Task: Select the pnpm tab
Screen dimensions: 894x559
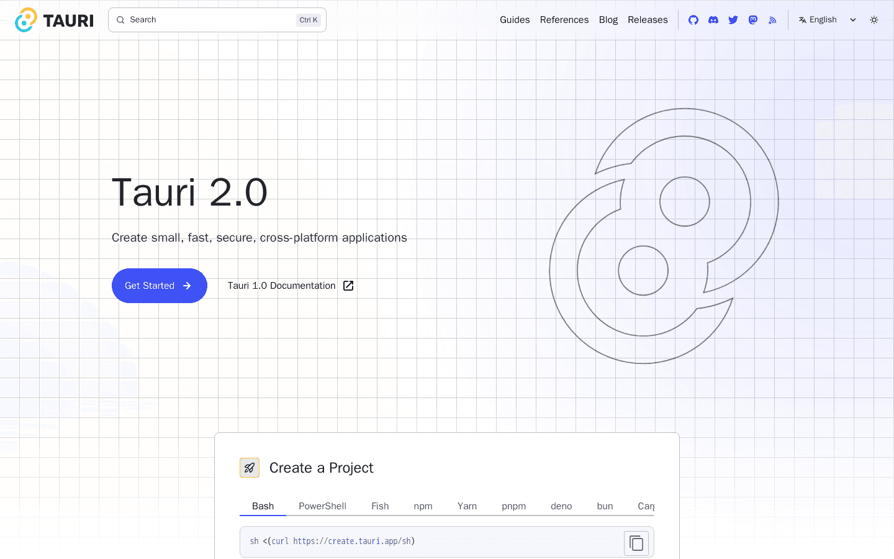Action: pyautogui.click(x=513, y=506)
